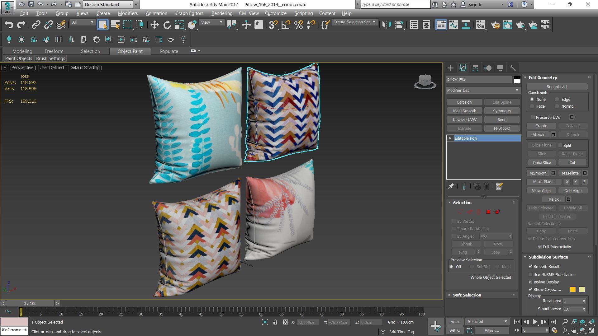This screenshot has height=336, width=598.
Task: Open View reference coordinate dropdown
Action: pos(211,22)
